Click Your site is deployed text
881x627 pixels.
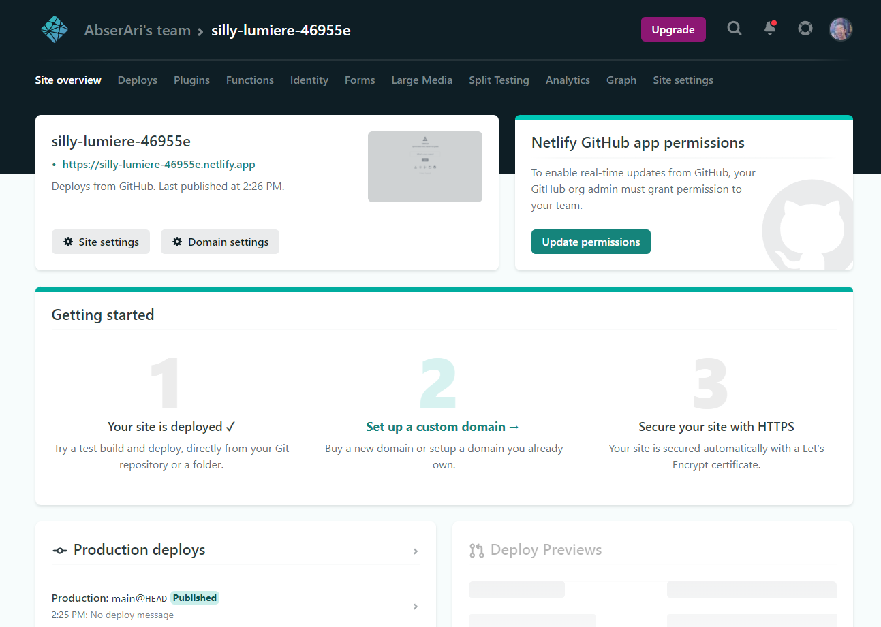click(172, 427)
